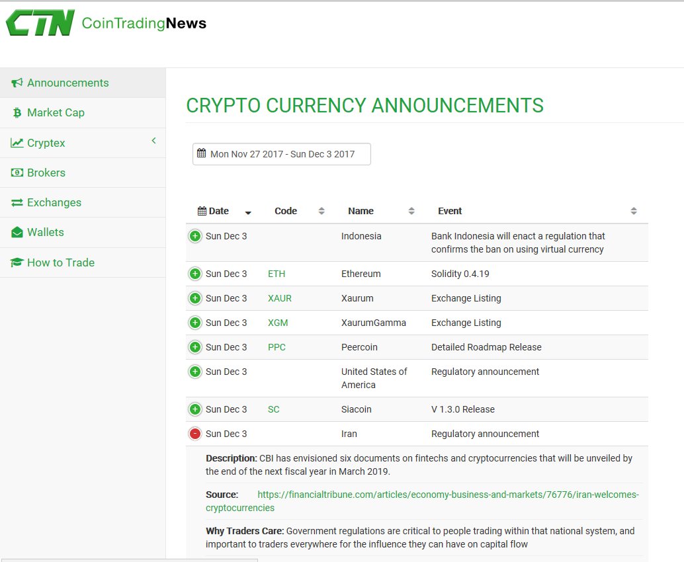Image resolution: width=684 pixels, height=562 pixels.
Task: Open the ETH code link
Action: click(x=277, y=274)
